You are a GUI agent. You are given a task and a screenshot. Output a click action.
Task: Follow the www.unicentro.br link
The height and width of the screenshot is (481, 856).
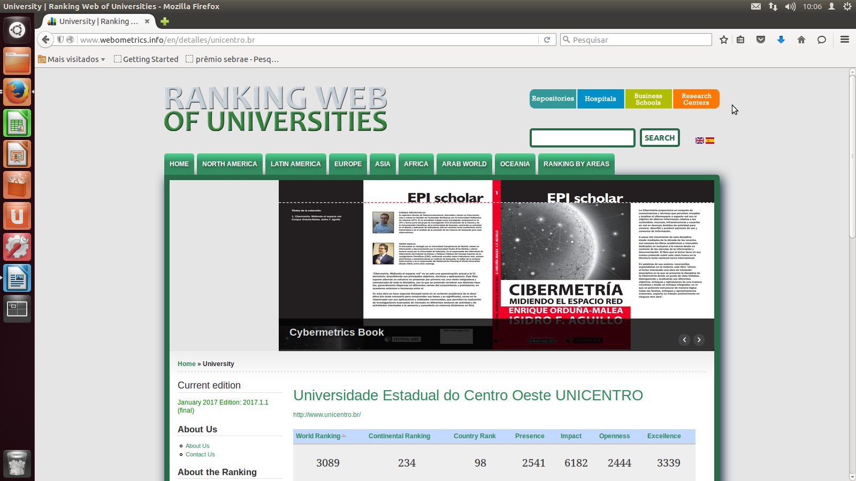[327, 415]
